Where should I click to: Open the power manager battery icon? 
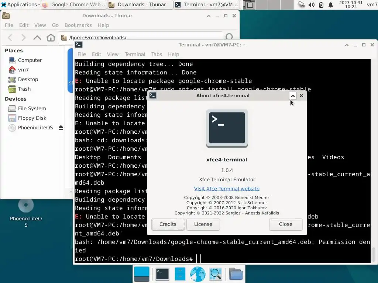[321, 4]
